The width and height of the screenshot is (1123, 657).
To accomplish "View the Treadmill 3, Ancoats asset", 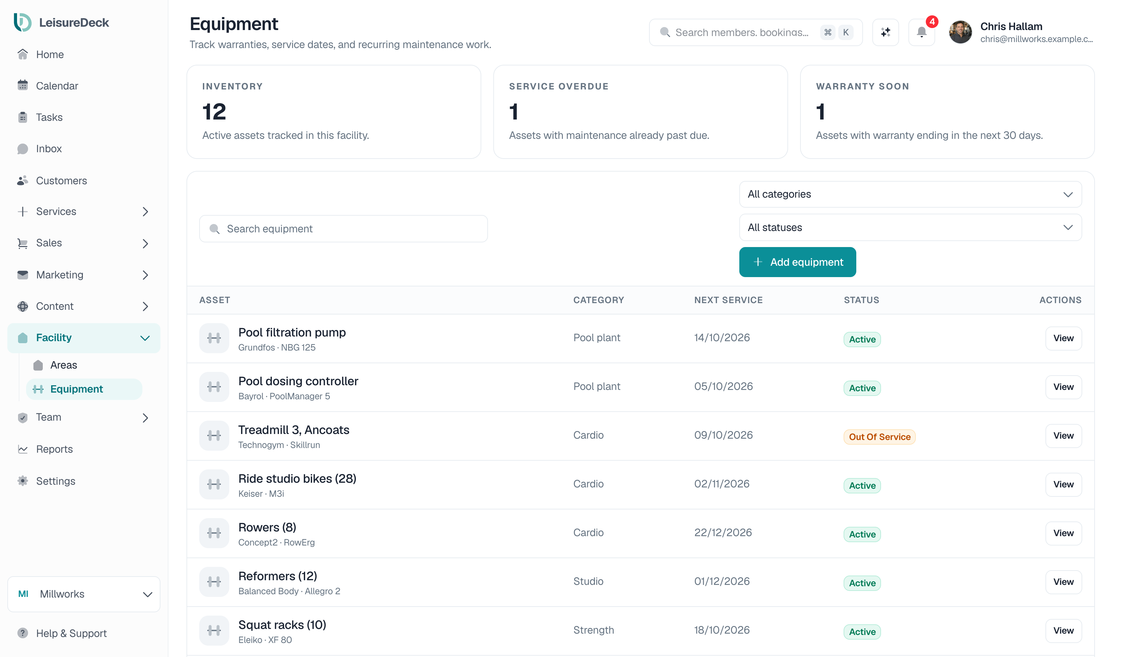I will [x=1063, y=435].
